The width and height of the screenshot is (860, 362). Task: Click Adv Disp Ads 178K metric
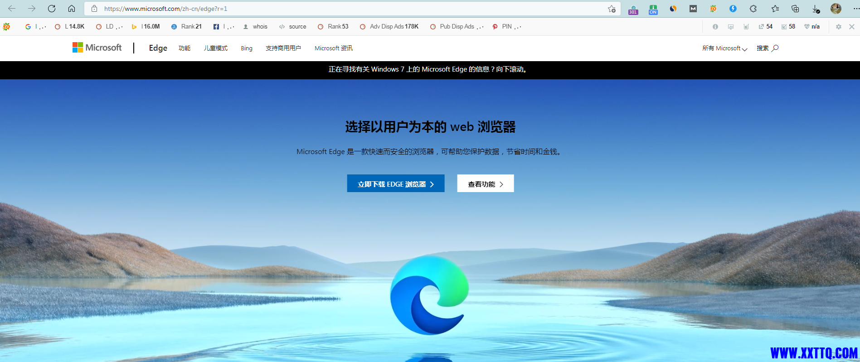[x=389, y=27]
